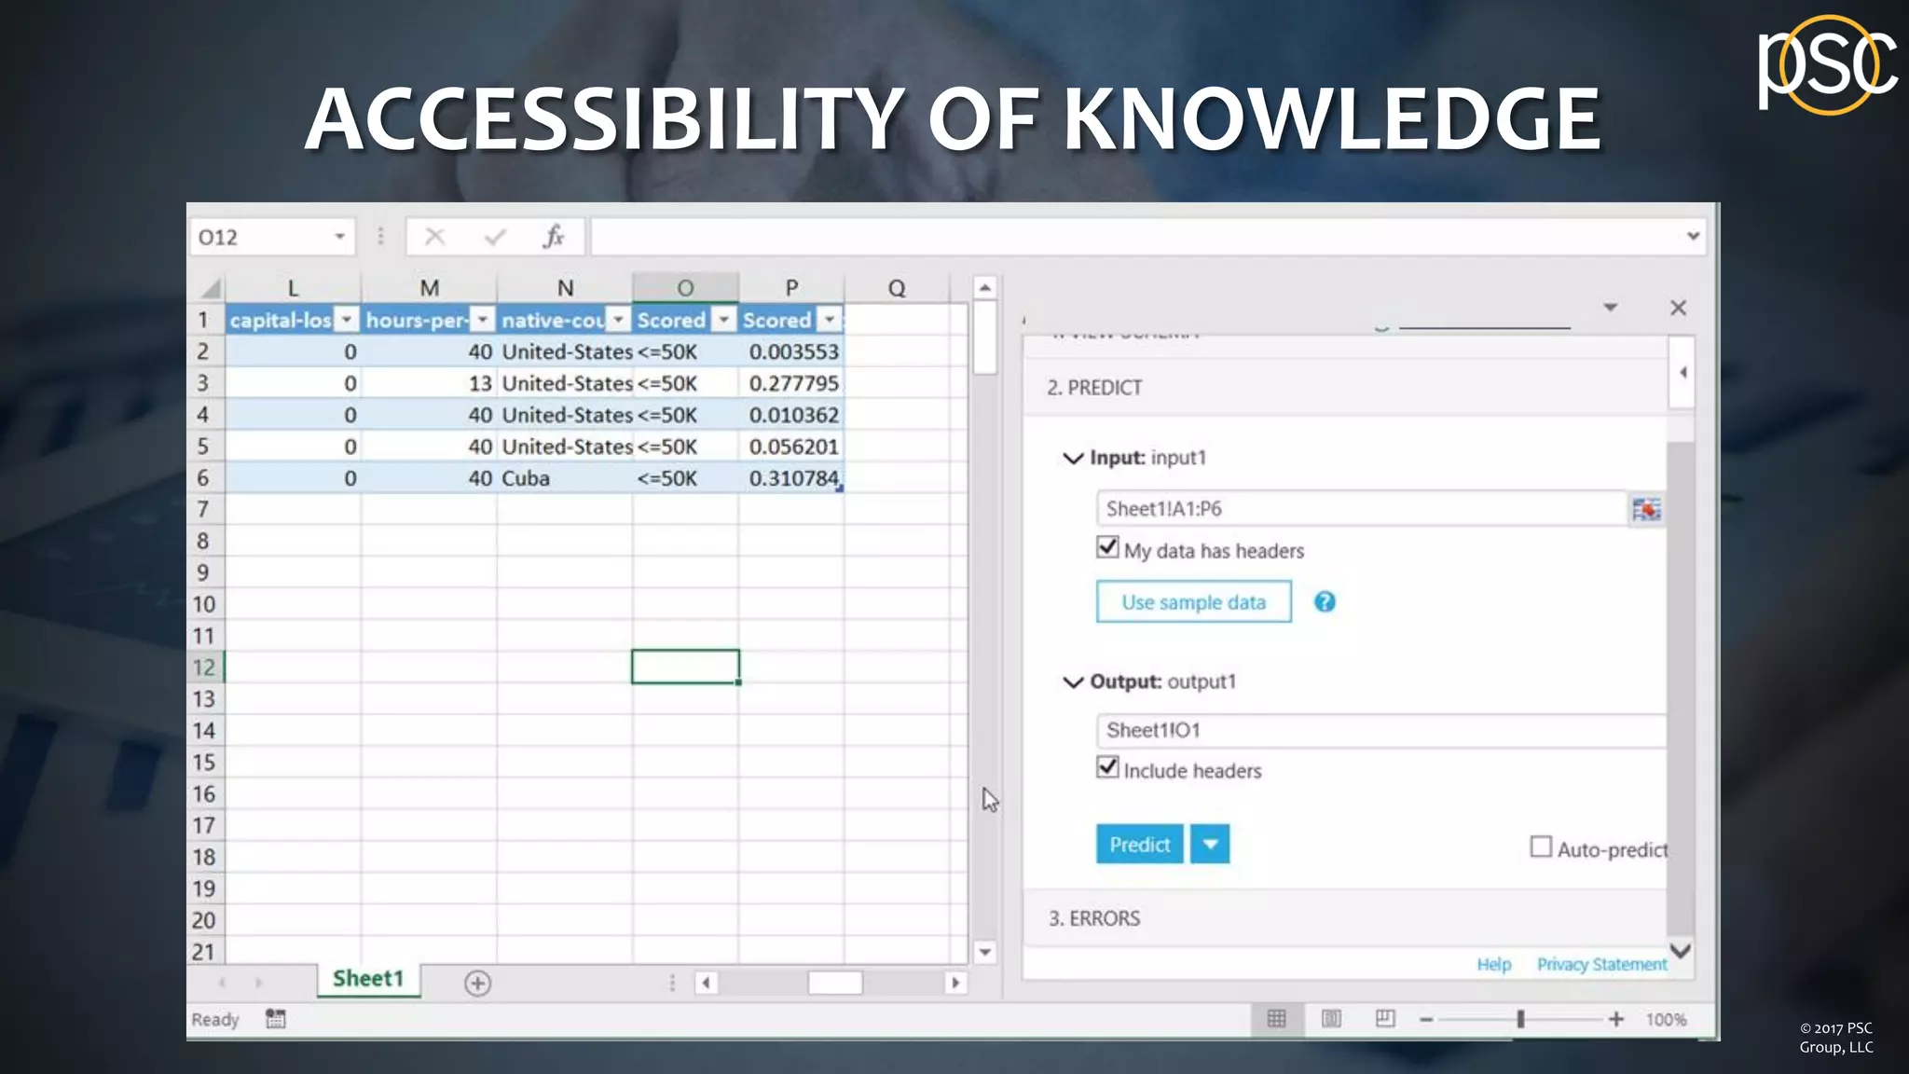Viewport: 1909px width, 1074px height.
Task: Close the task pane with the X
Action: coord(1678,308)
